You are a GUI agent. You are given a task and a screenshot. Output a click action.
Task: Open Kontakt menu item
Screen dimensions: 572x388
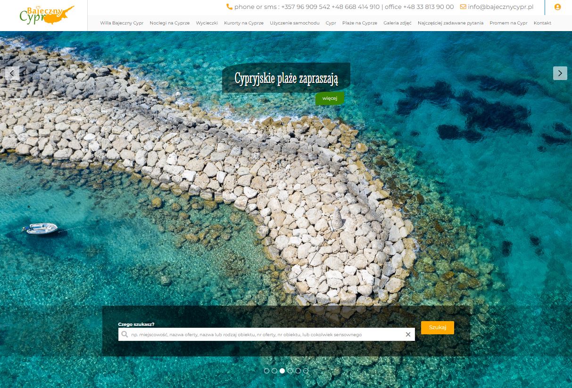(542, 23)
